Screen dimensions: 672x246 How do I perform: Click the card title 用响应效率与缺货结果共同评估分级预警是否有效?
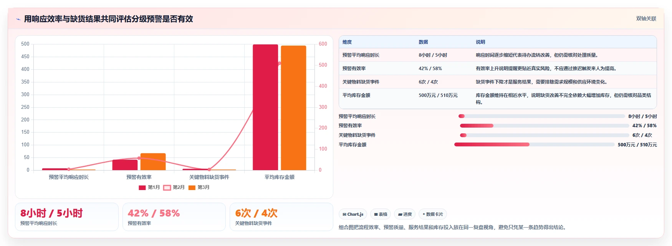(x=108, y=19)
